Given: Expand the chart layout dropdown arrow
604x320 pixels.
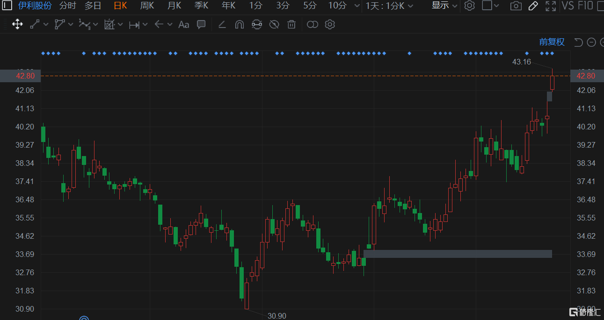Looking at the screenshot, I should pos(496,6).
